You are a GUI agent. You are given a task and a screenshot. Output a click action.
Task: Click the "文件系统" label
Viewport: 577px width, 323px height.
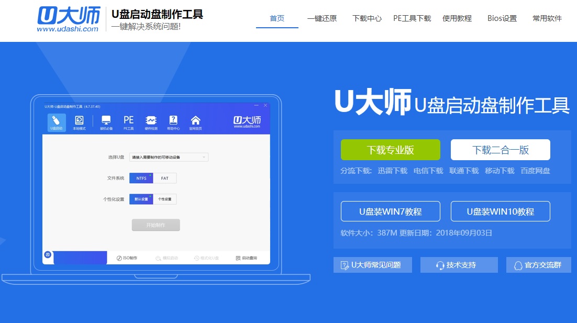click(116, 178)
